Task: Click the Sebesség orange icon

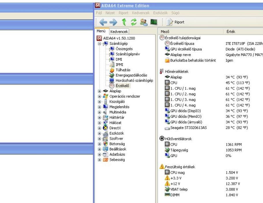Action: (106, 160)
